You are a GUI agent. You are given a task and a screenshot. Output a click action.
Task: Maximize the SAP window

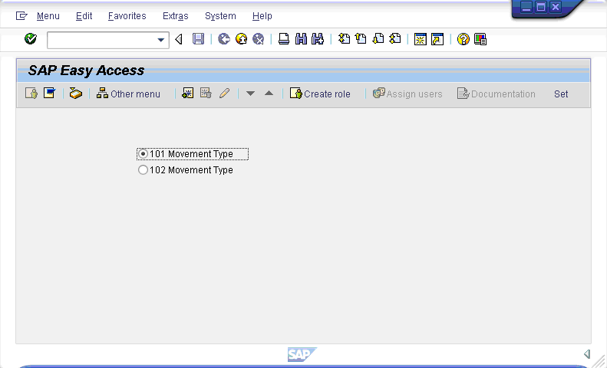pyautogui.click(x=541, y=7)
